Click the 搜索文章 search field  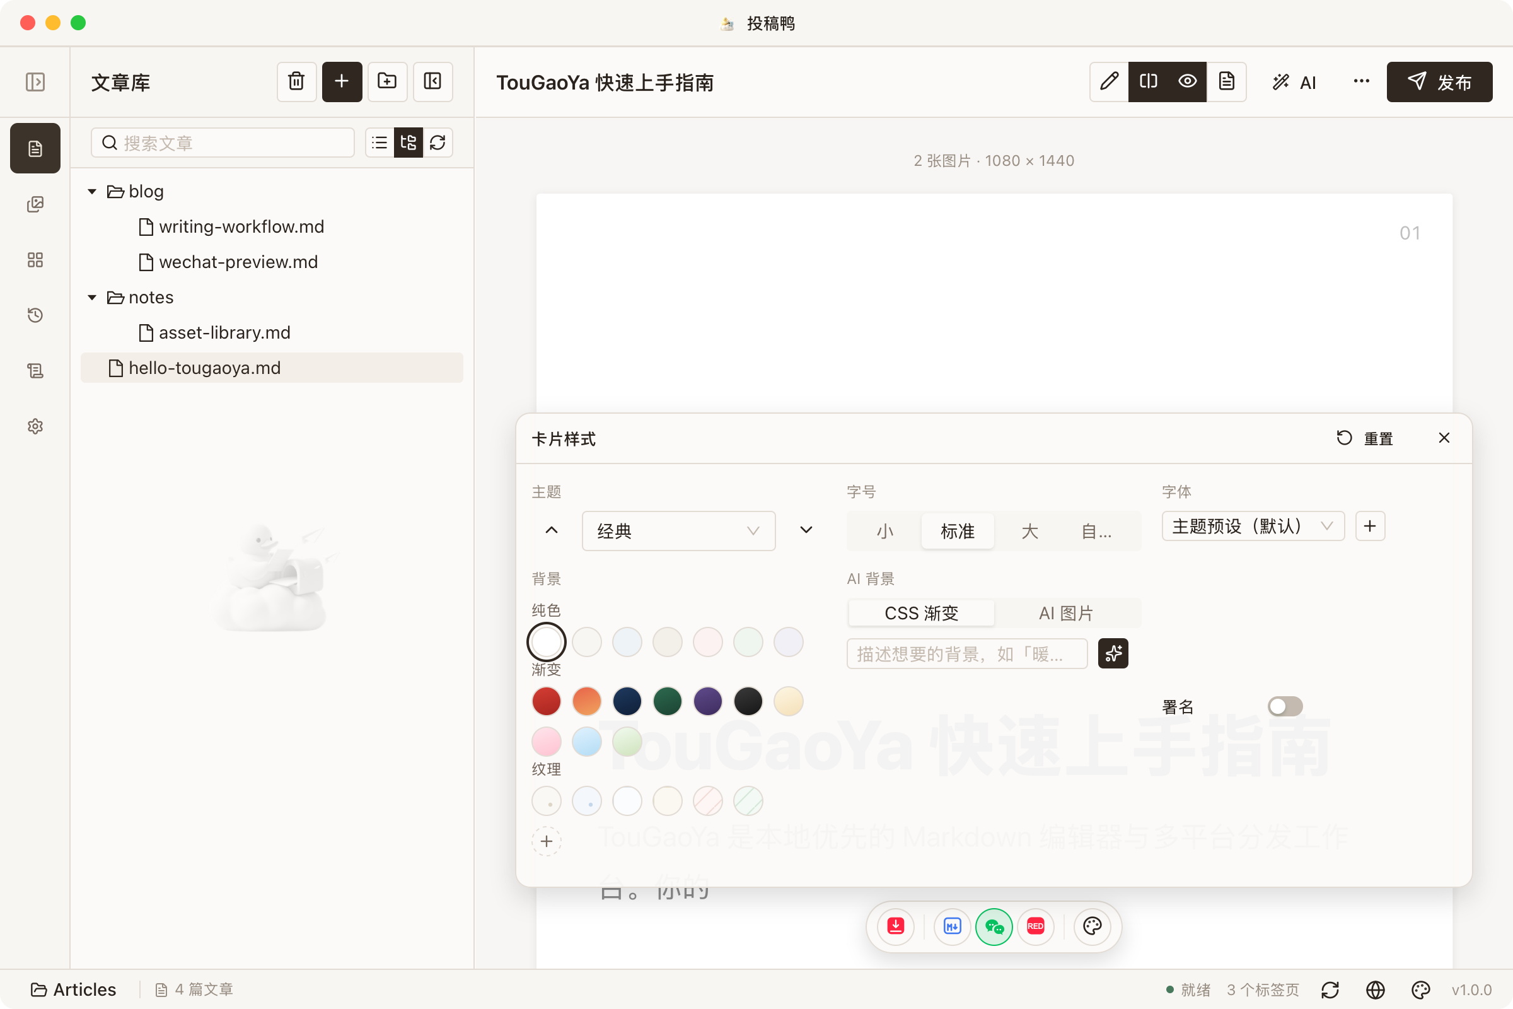pyautogui.click(x=223, y=143)
